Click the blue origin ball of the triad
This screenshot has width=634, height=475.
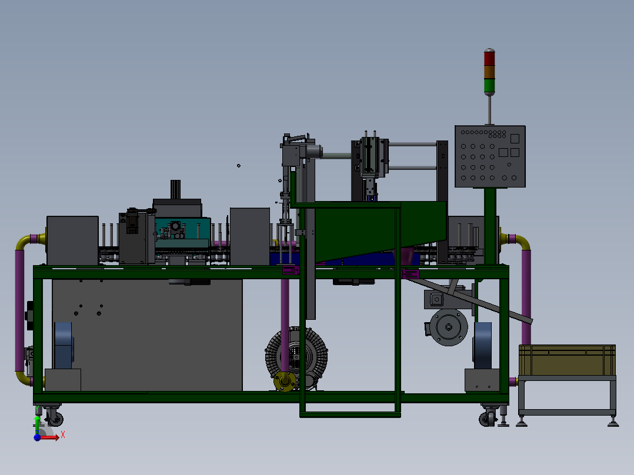coord(37,437)
